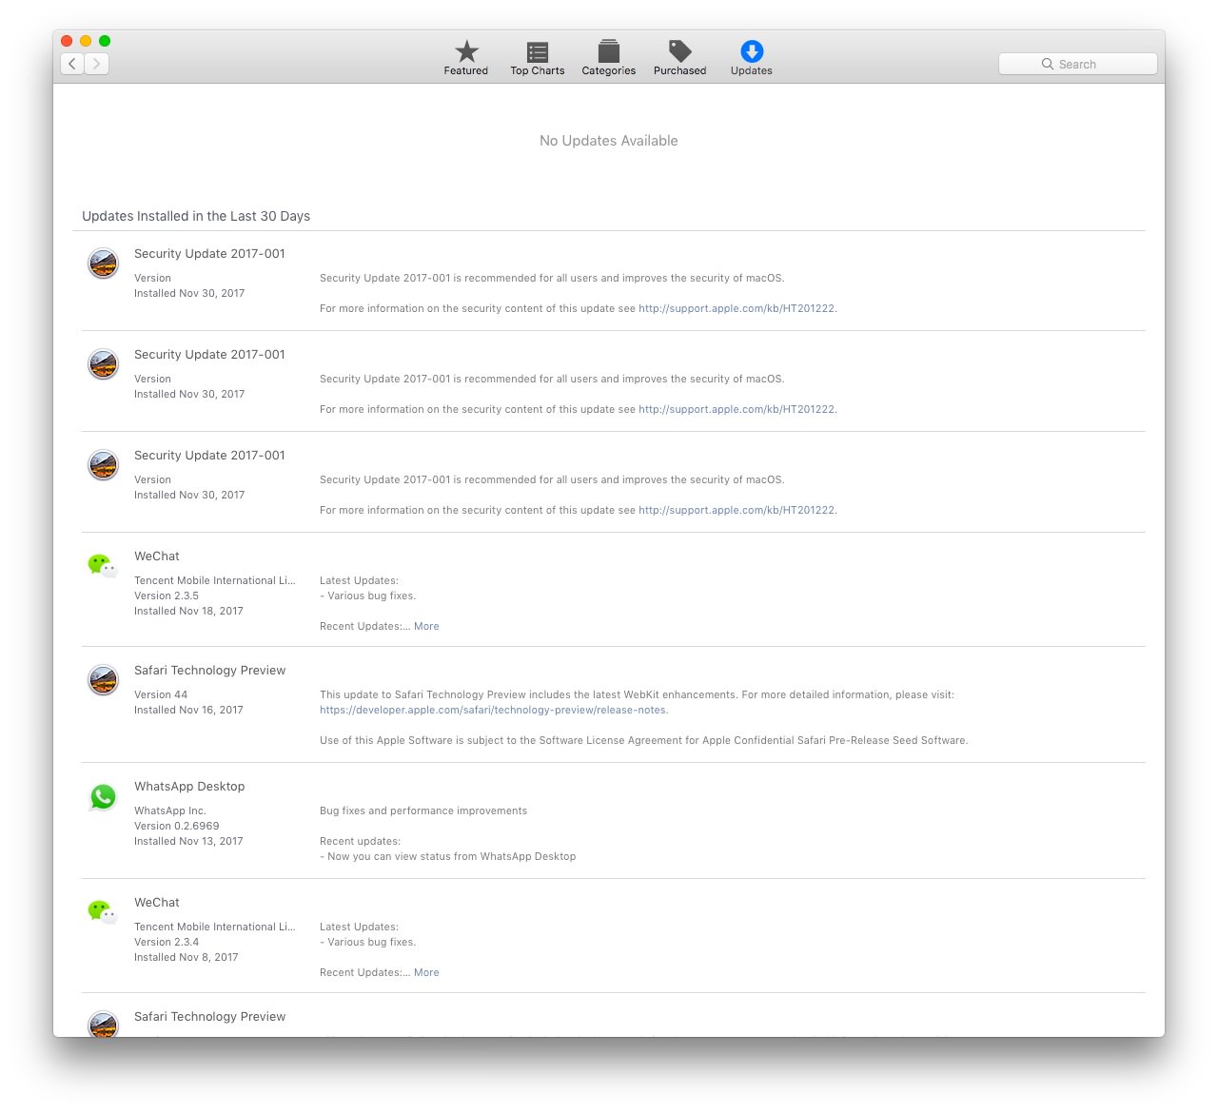Click 'Installed Nov 8, 2017' text
This screenshot has width=1218, height=1113.
pos(187,957)
